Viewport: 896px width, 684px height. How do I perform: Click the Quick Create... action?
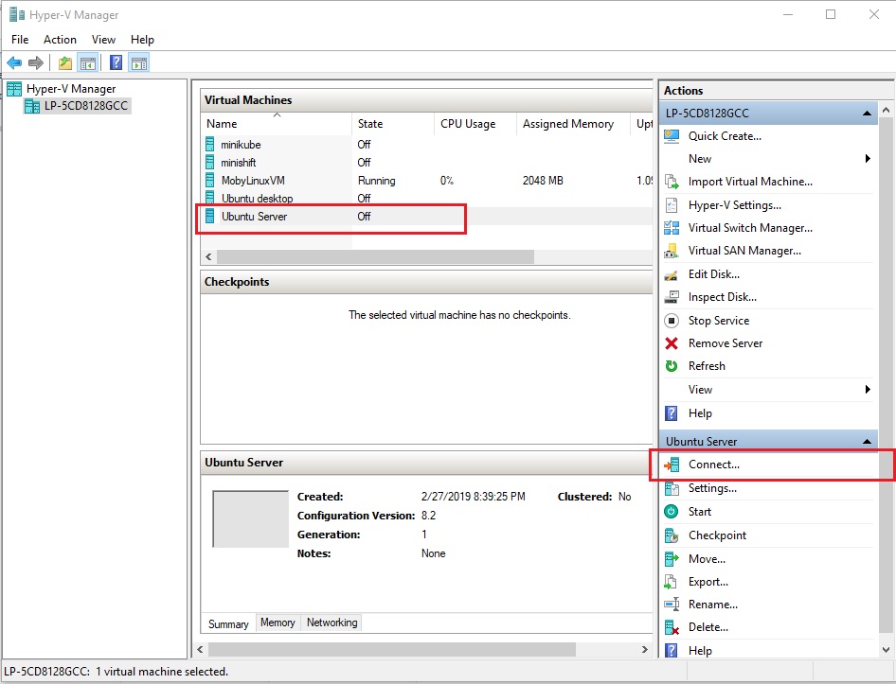pos(725,136)
